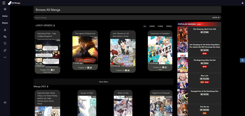
Task: Open LATEST UPDATES chevron heading
Action: coord(45,25)
